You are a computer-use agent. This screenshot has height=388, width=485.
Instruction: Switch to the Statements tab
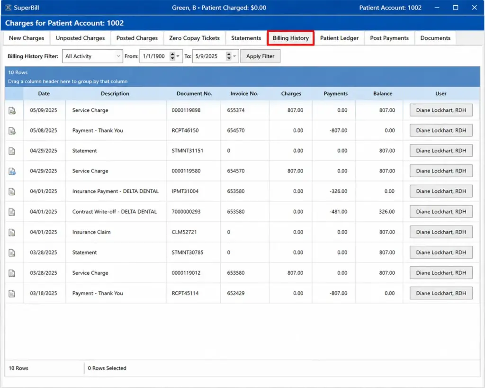246,38
